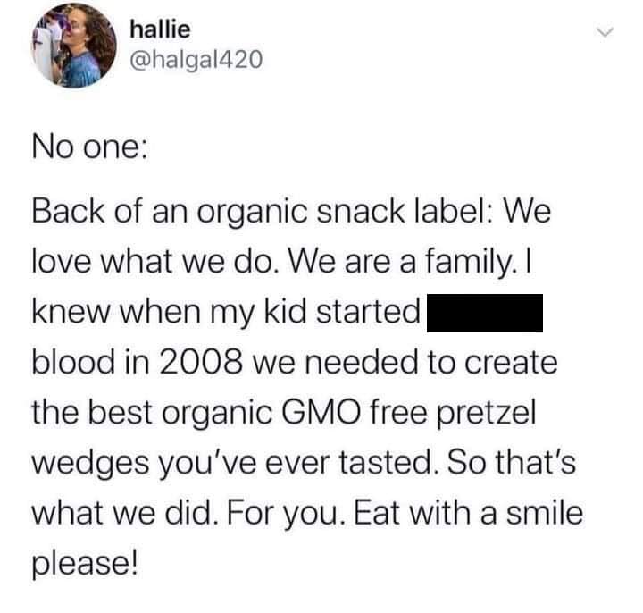Click the black redacted box
The width and height of the screenshot is (643, 613).
[x=487, y=315]
